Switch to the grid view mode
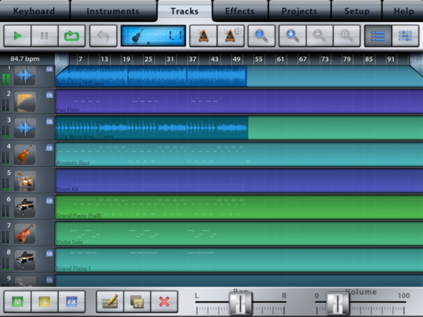This screenshot has width=423, height=317. (403, 36)
